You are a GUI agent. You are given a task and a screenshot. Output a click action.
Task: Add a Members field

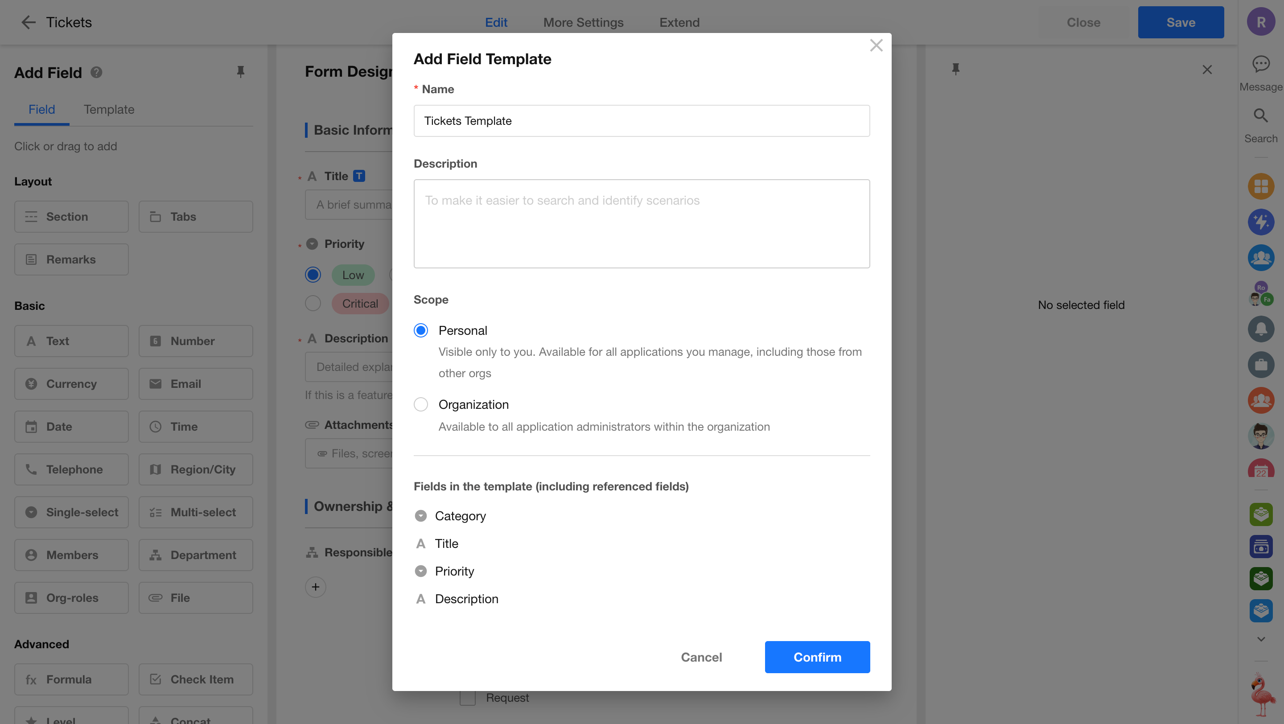pyautogui.click(x=71, y=555)
